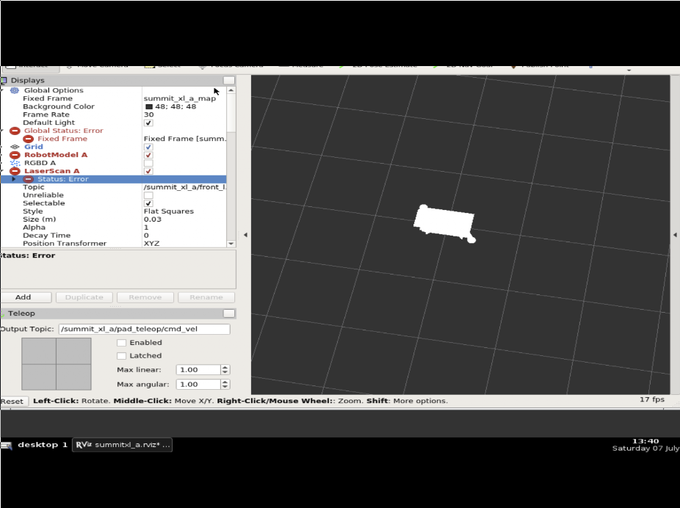Decrease Max angular with down arrow
This screenshot has height=508, width=680.
(225, 387)
